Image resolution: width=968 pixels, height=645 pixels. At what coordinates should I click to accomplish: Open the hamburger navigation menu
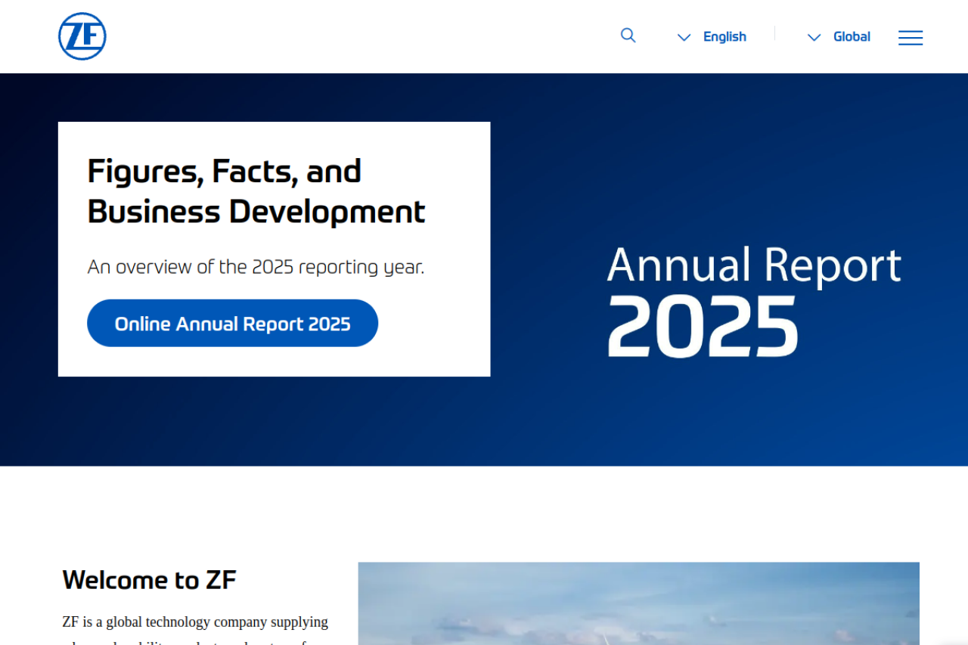click(910, 37)
